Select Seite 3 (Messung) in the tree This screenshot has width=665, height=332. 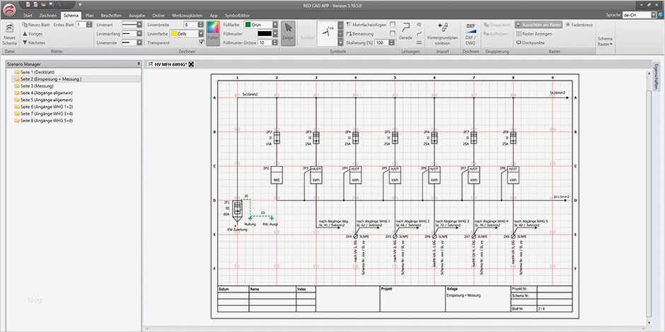pyautogui.click(x=37, y=86)
